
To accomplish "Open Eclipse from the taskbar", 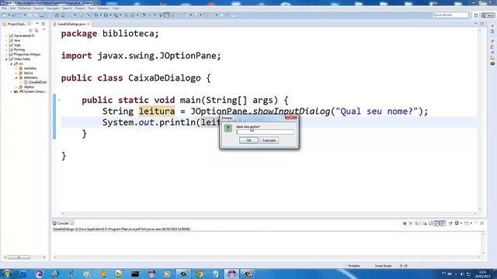I will [x=231, y=274].
